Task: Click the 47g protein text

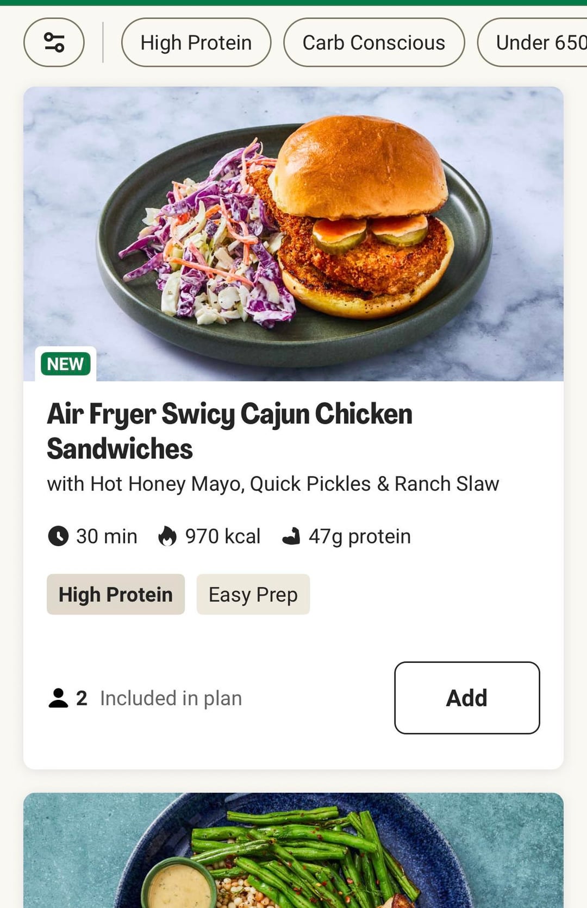Action: [359, 536]
